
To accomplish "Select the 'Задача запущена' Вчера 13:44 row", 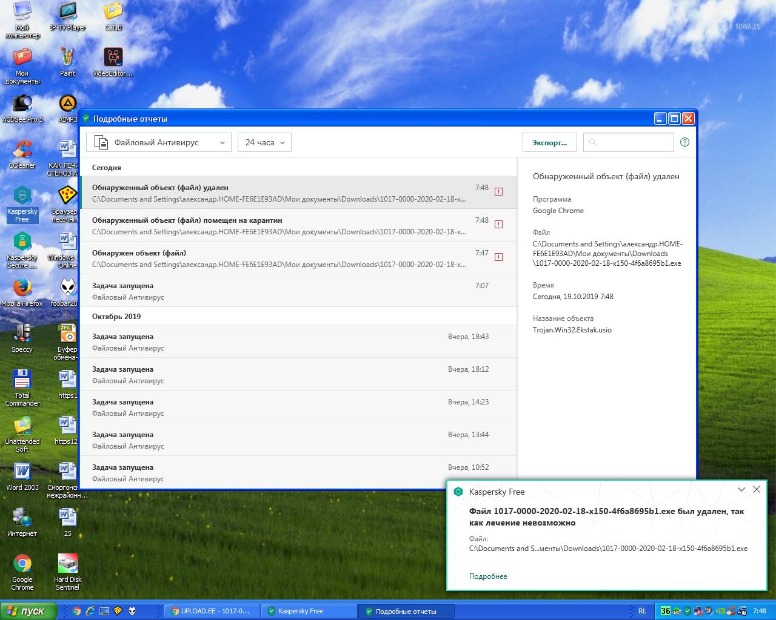I will point(298,440).
